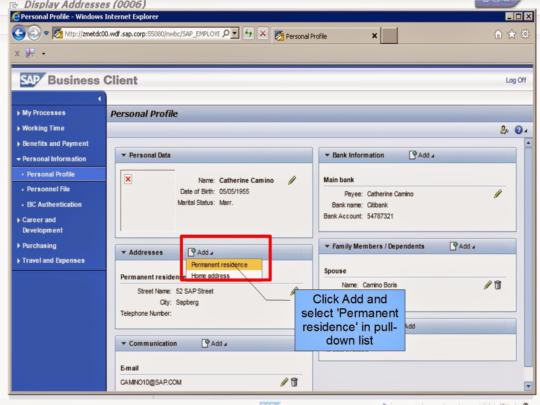The width and height of the screenshot is (540, 405).
Task: Click the Citibank bank name value
Action: (x=377, y=205)
